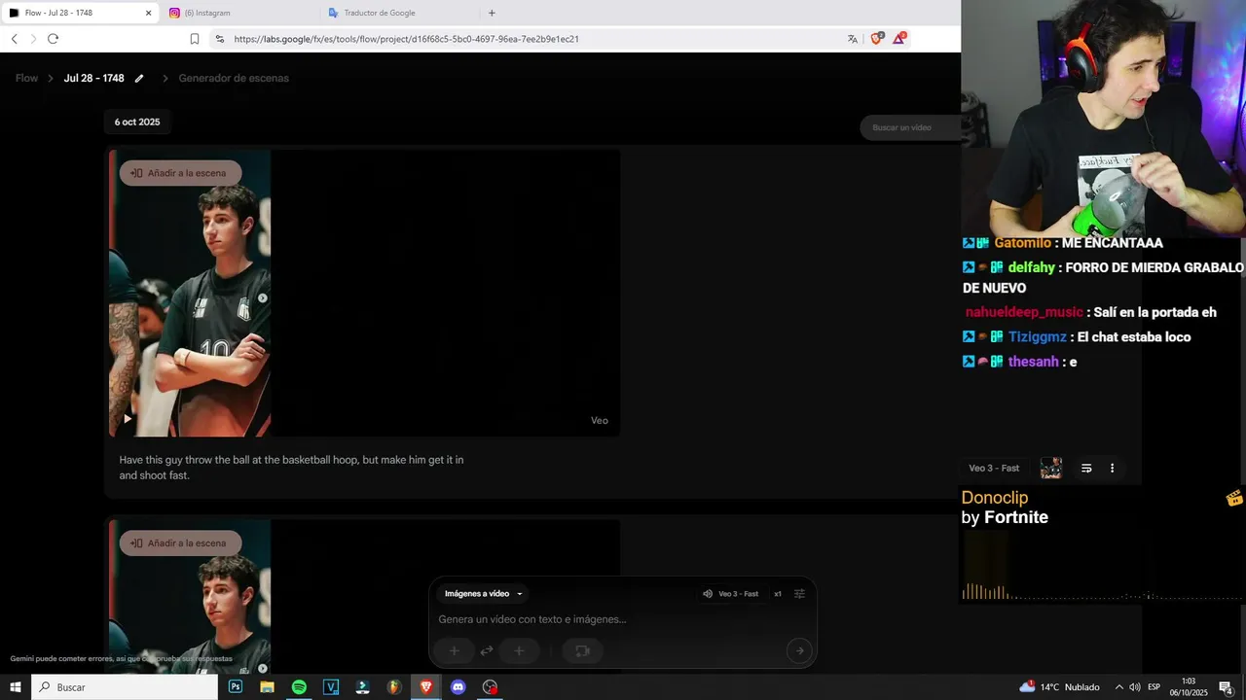The width and height of the screenshot is (1246, 700).
Task: Click the arrow on second video's right edge
Action: 262,668
